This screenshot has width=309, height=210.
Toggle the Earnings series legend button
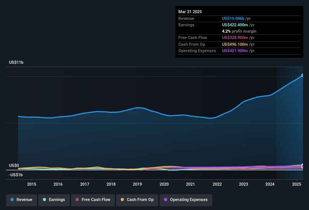pyautogui.click(x=54, y=200)
